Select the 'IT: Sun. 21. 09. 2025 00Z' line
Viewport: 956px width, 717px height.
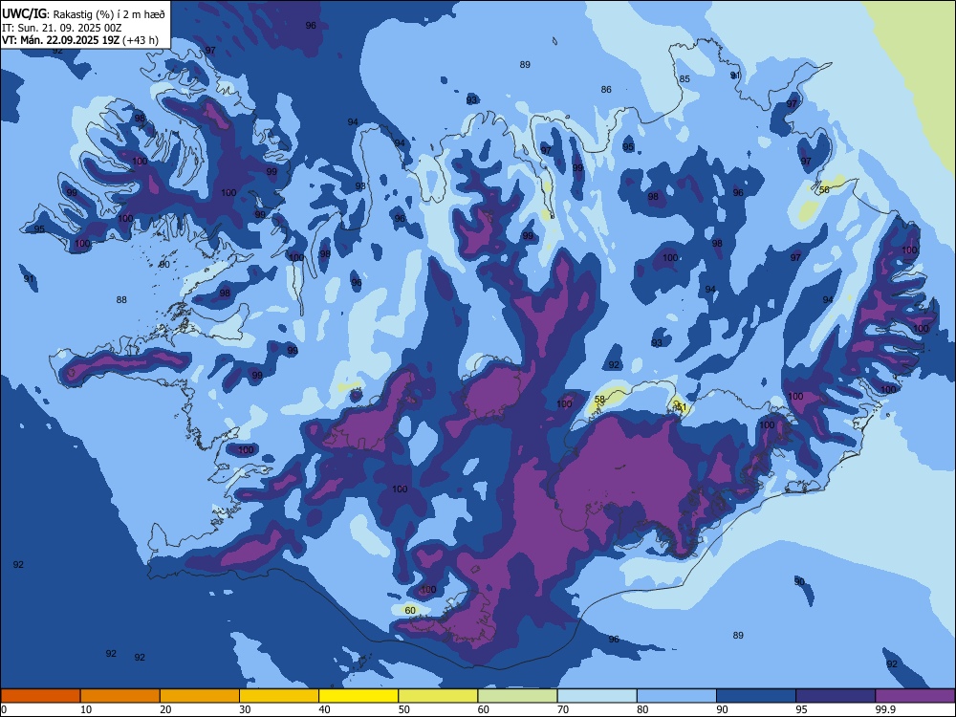(61, 28)
